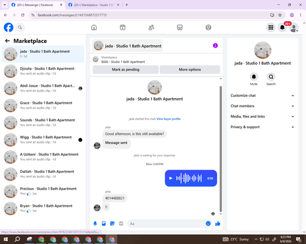
Task: Open the Dalilah conversation
Action: point(43,174)
